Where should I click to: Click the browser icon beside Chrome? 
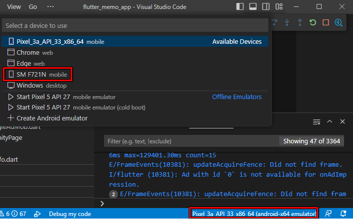11,52
